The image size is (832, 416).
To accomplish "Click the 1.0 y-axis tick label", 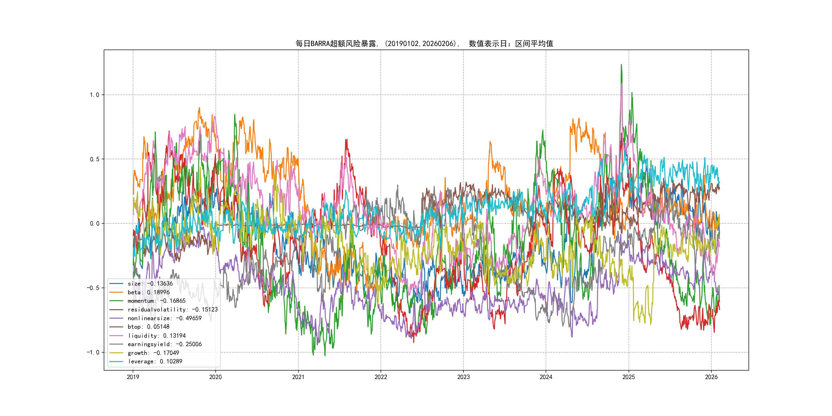I will pos(94,95).
